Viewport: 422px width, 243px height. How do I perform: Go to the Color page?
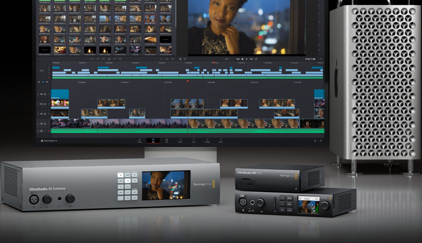[x=194, y=141]
